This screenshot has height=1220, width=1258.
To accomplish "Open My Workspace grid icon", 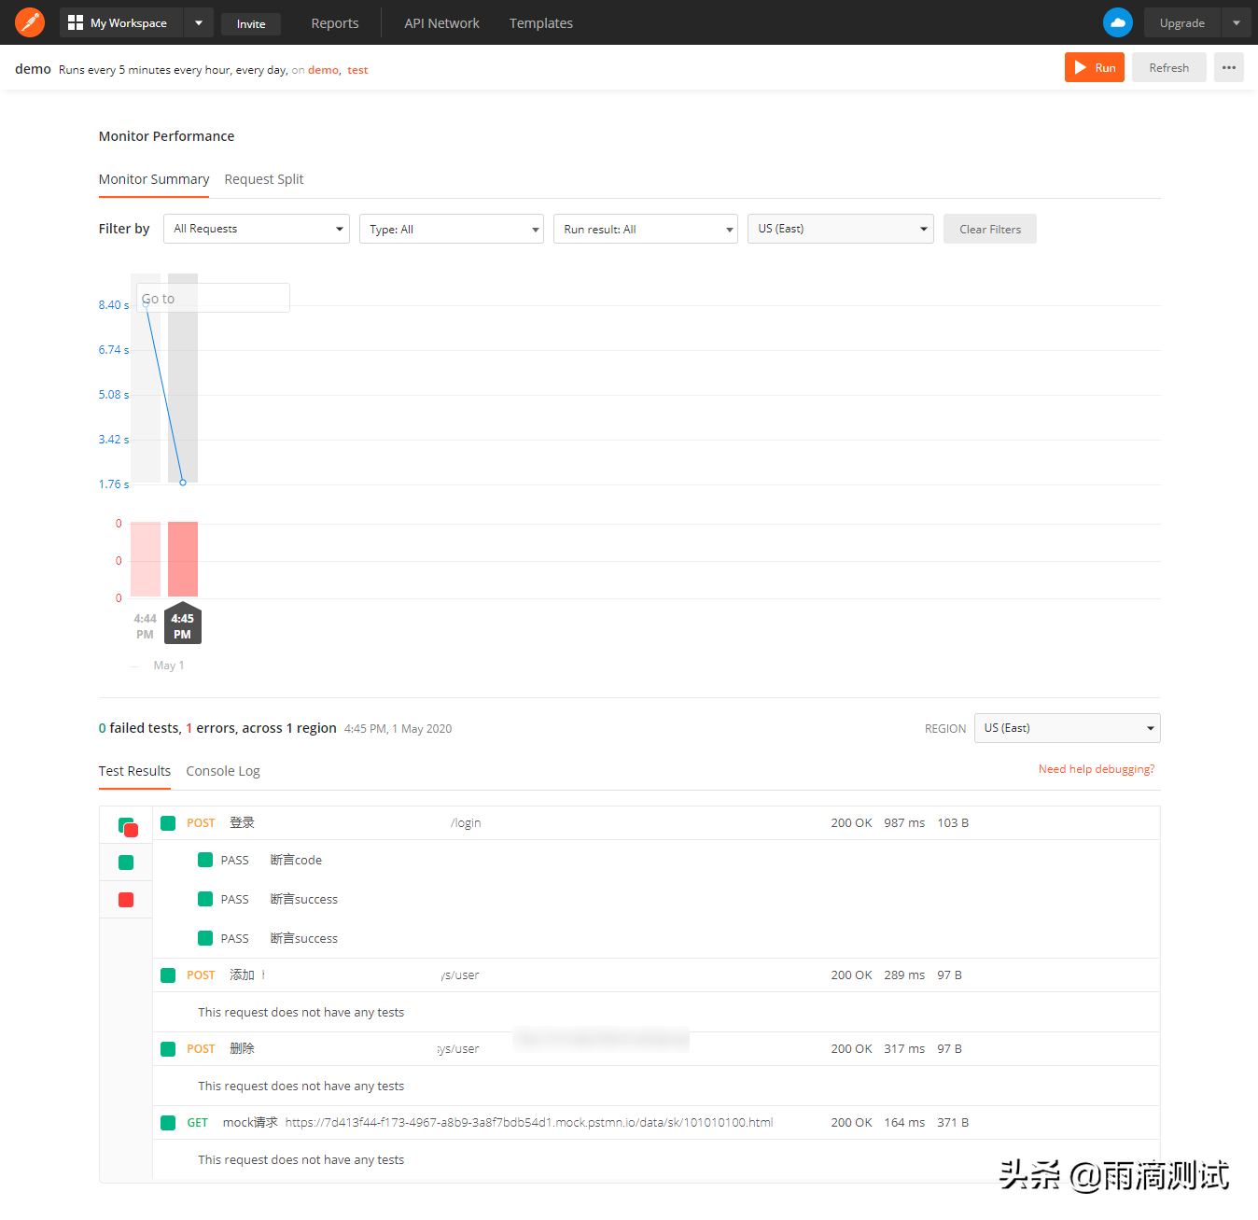I will tap(75, 21).
